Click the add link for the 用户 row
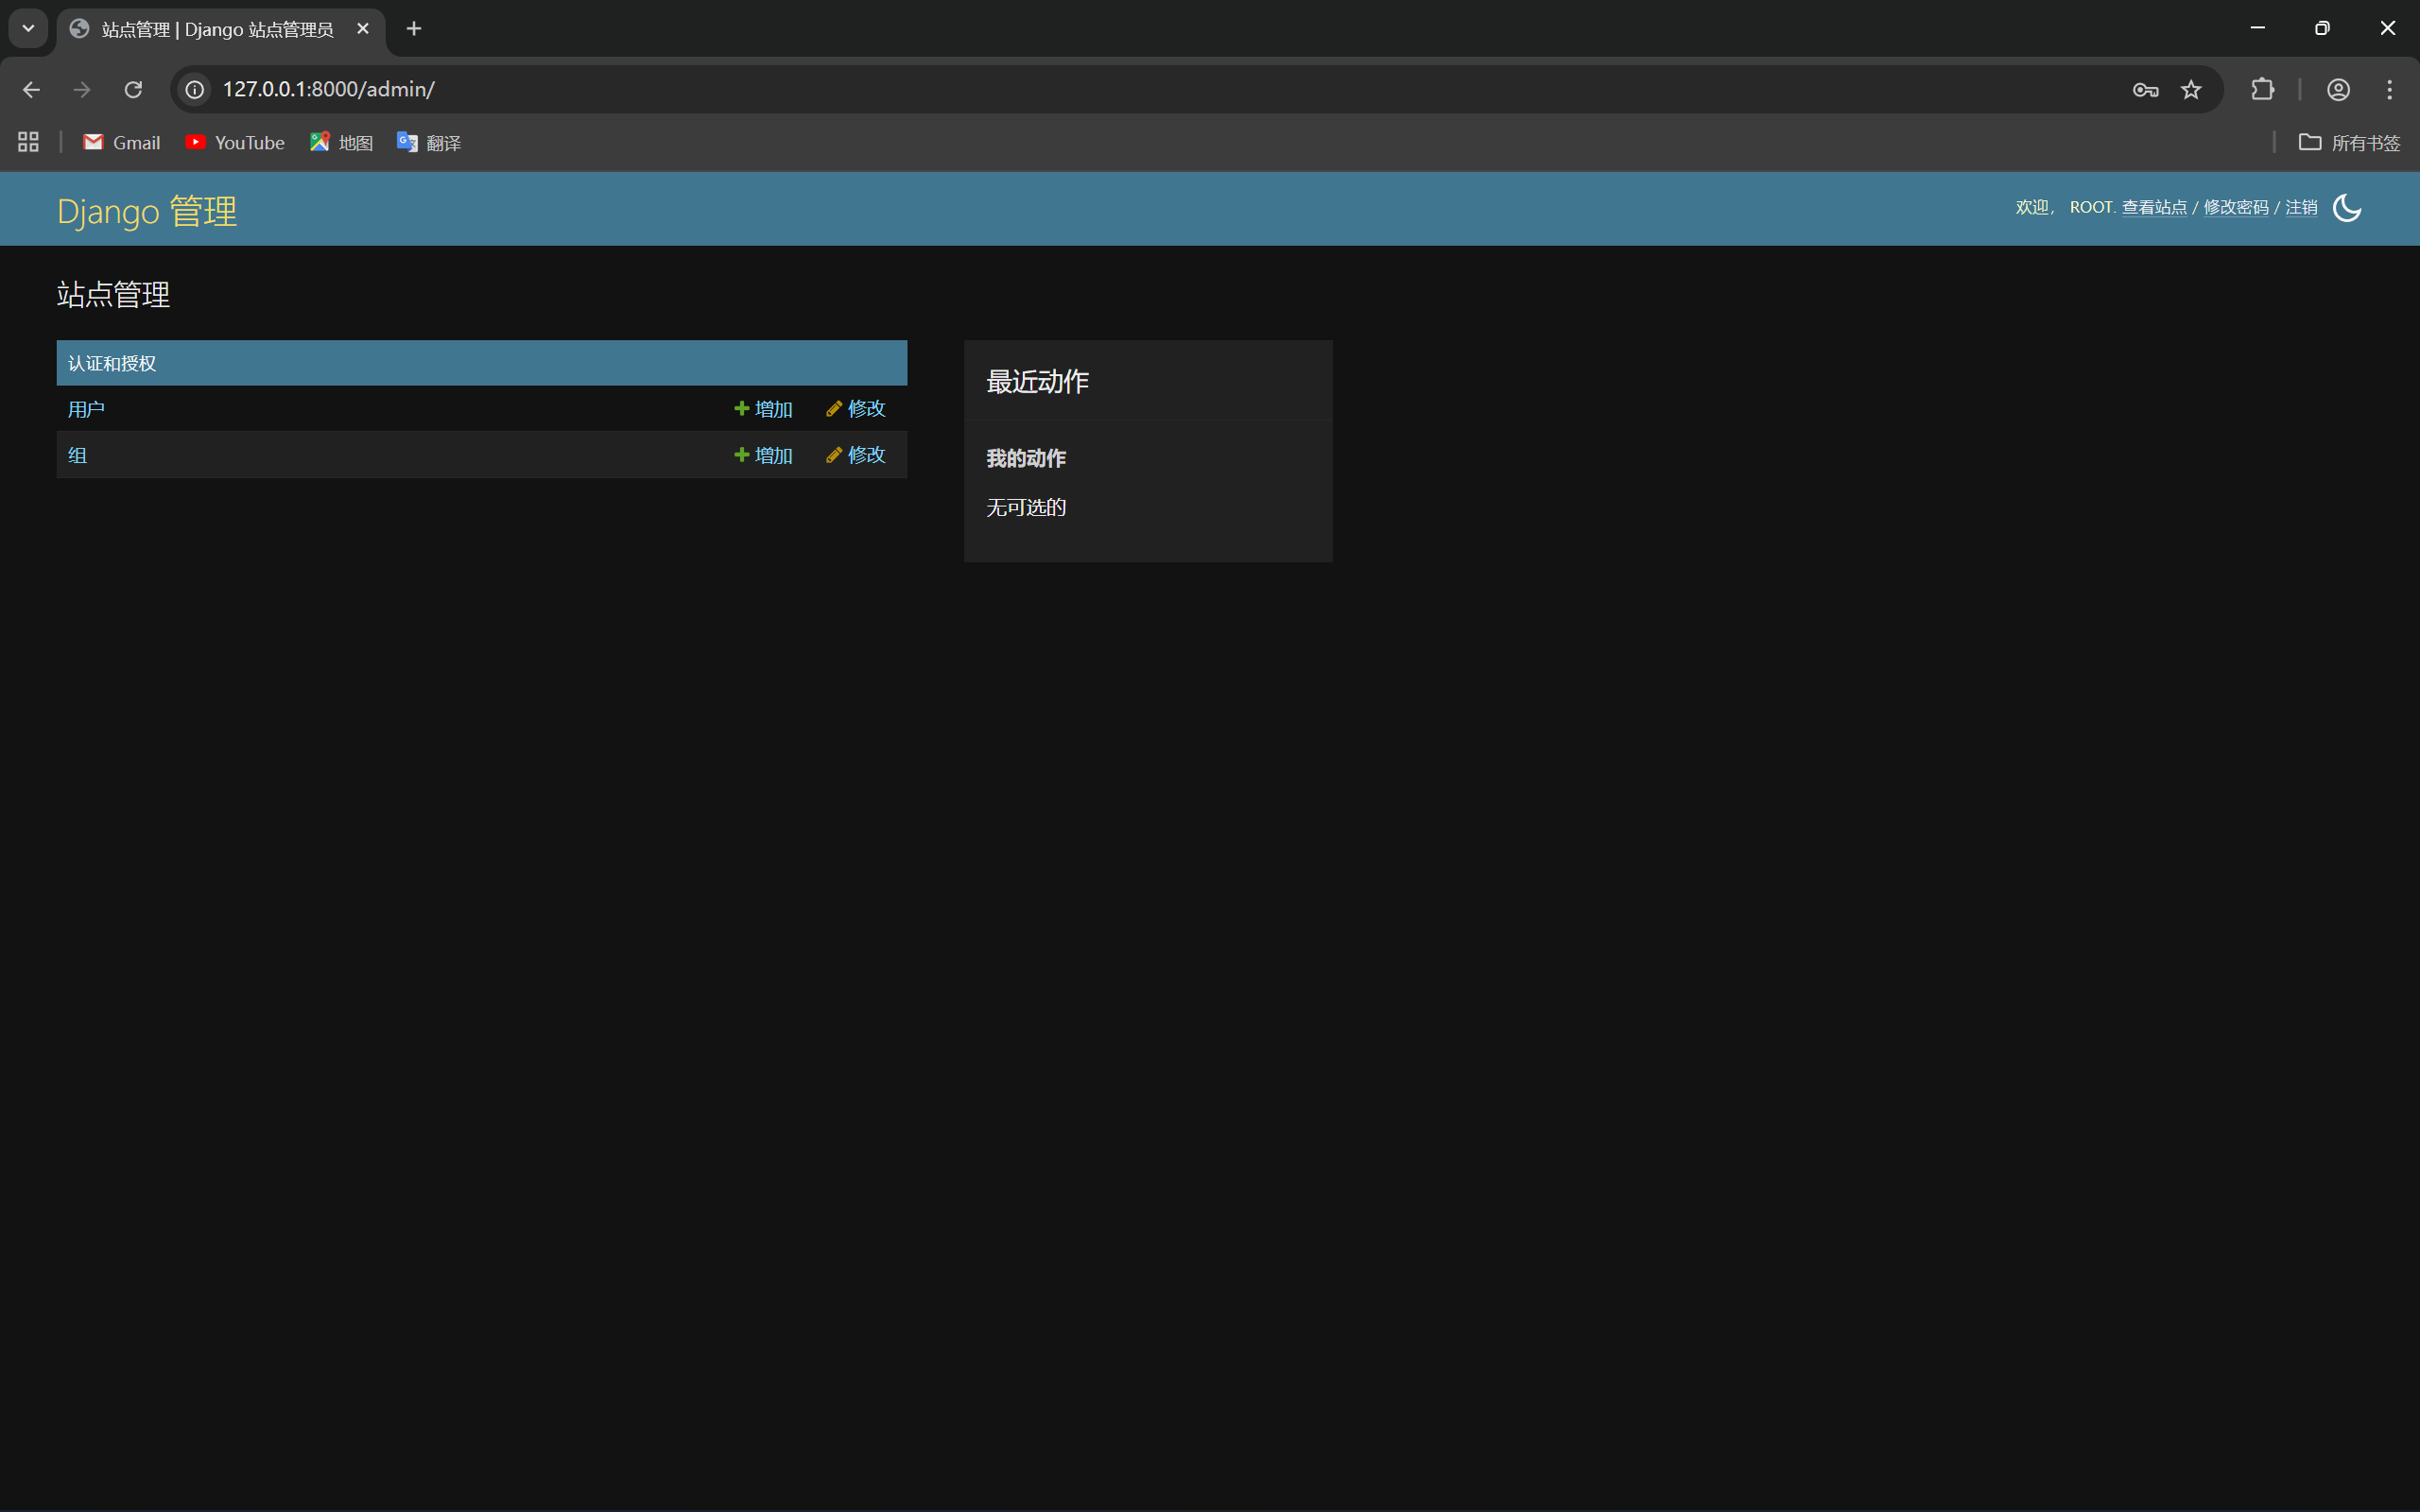 point(764,409)
